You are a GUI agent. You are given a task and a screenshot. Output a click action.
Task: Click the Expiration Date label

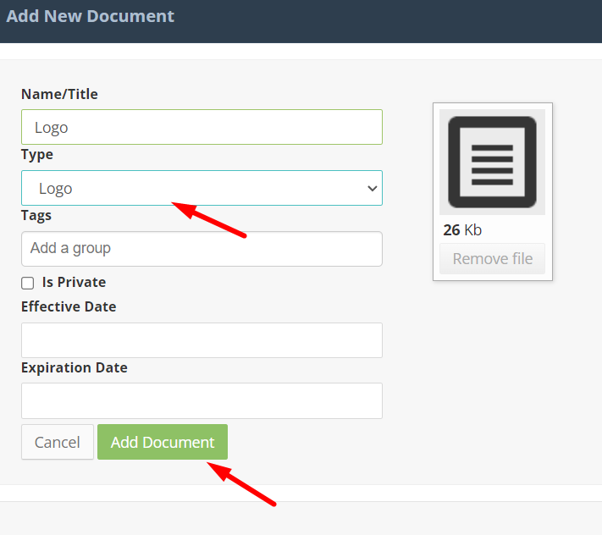pyautogui.click(x=75, y=367)
